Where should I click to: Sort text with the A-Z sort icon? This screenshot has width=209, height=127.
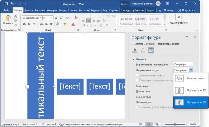[x=101, y=25]
